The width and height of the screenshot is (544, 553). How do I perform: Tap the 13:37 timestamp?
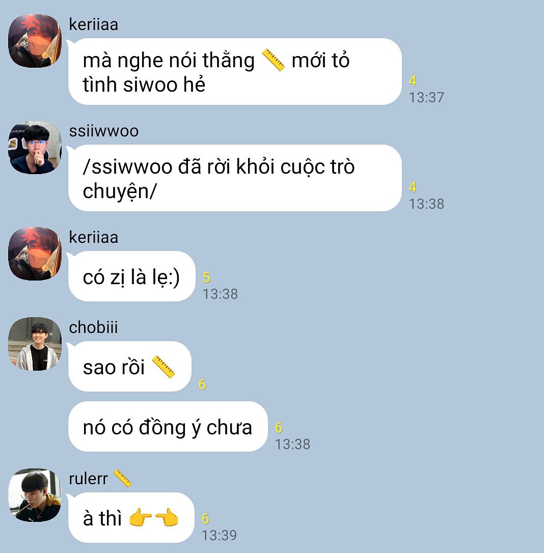[x=426, y=97]
